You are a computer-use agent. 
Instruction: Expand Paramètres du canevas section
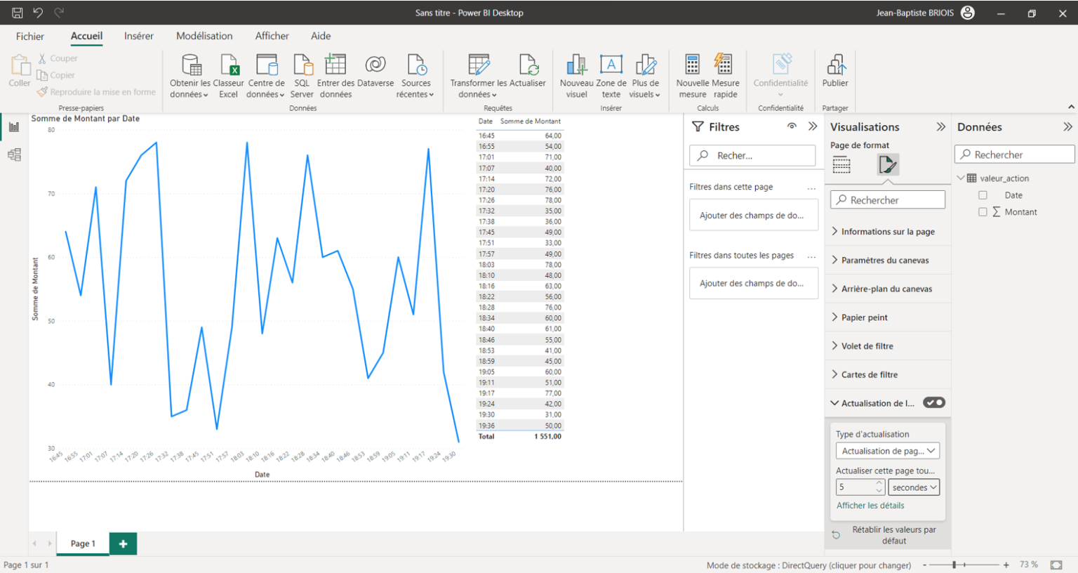tap(888, 260)
